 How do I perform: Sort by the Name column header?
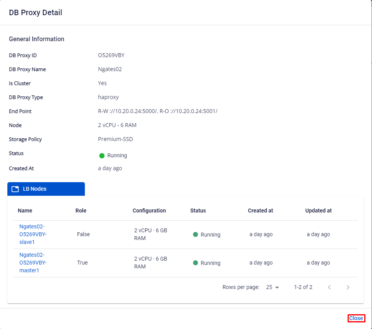pos(25,211)
